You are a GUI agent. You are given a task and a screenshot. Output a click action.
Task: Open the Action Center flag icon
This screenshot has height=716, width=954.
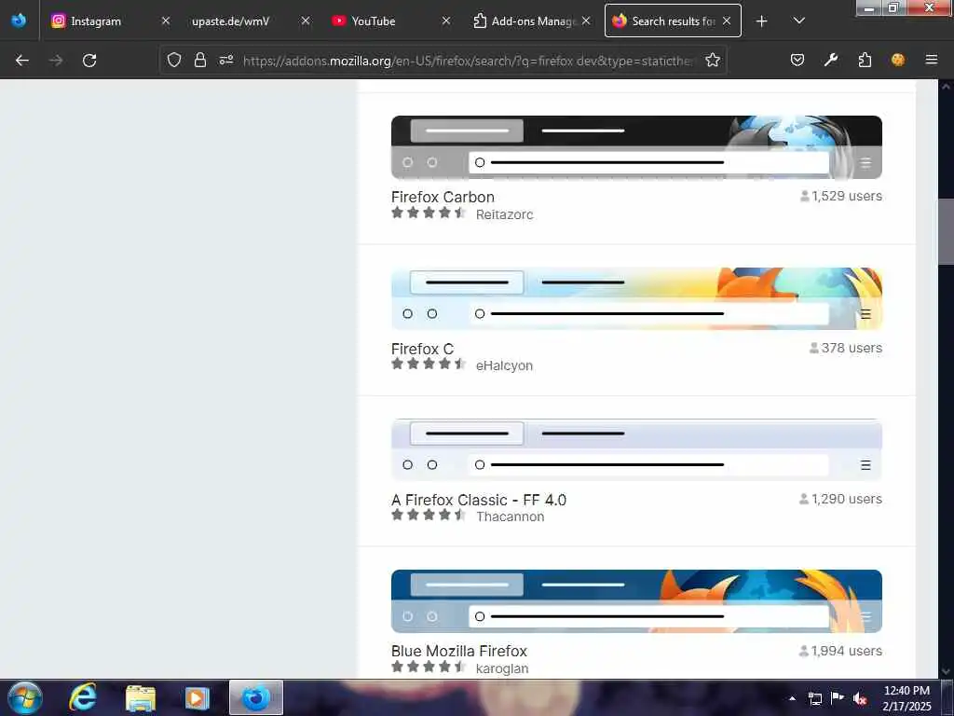coord(838,698)
